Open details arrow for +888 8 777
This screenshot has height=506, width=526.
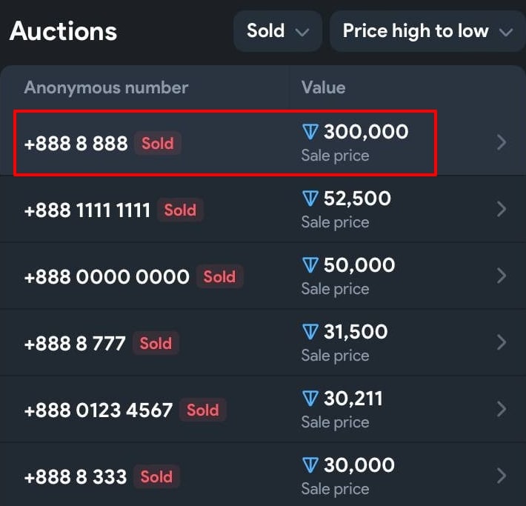pyautogui.click(x=502, y=342)
